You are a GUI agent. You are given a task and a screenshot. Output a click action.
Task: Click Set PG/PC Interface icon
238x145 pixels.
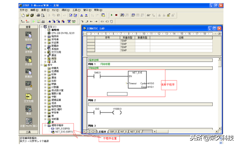29,122
